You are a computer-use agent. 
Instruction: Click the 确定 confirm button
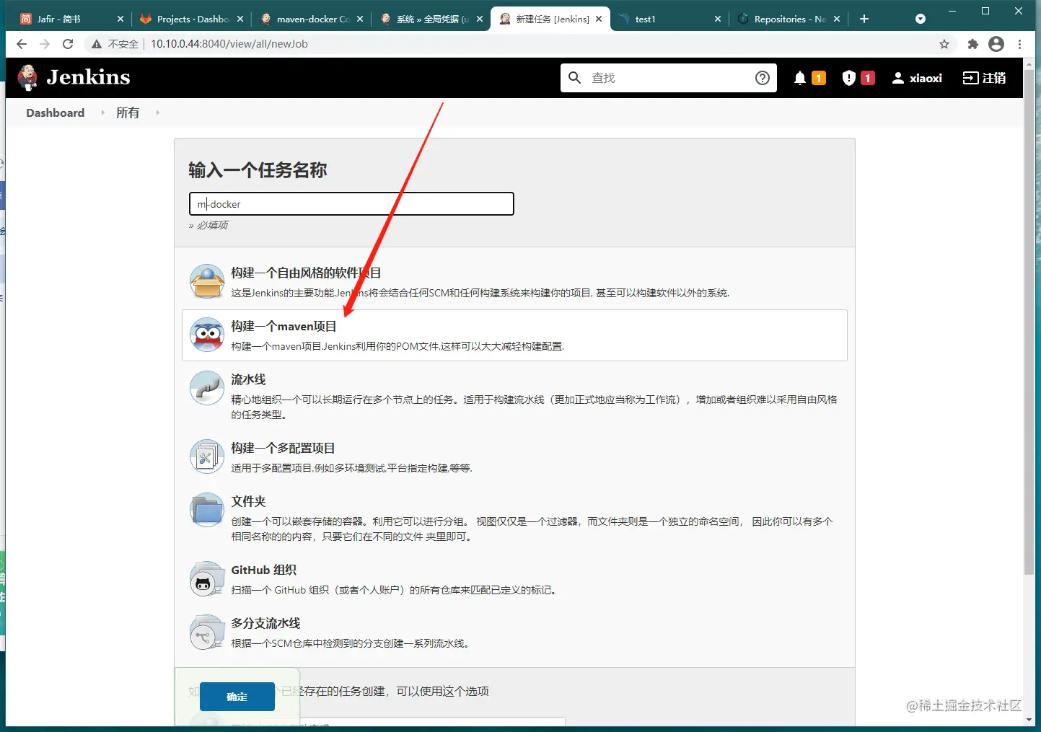pyautogui.click(x=237, y=697)
